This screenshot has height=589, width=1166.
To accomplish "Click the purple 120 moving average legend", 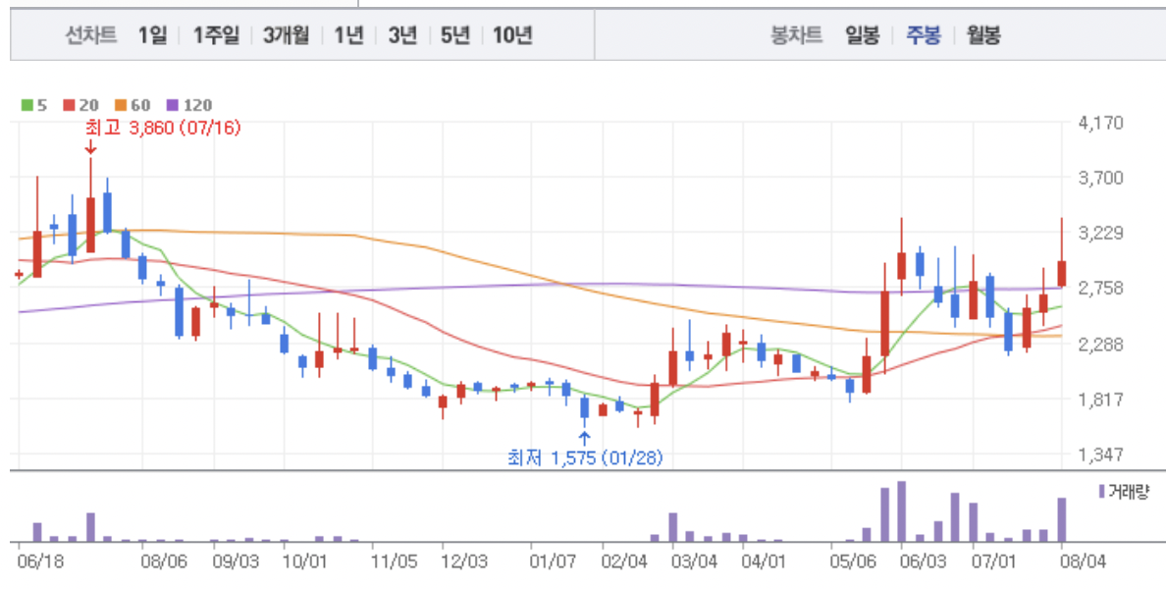I will click(x=189, y=106).
